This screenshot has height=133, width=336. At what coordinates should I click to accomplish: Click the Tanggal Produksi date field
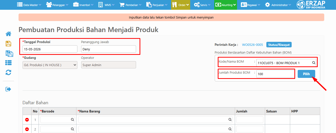pos(50,49)
